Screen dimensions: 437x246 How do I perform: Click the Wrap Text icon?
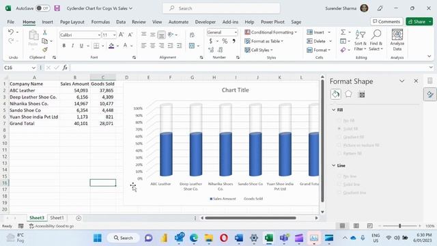click(x=192, y=35)
